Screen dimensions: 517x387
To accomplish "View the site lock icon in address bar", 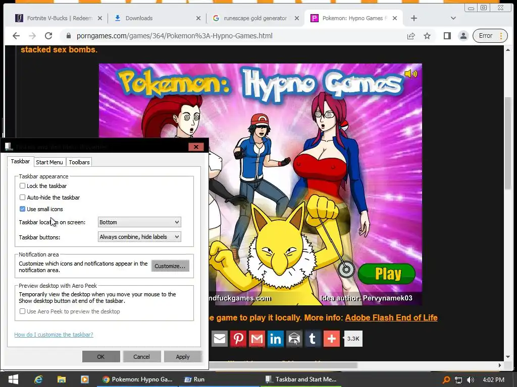I will (69, 36).
